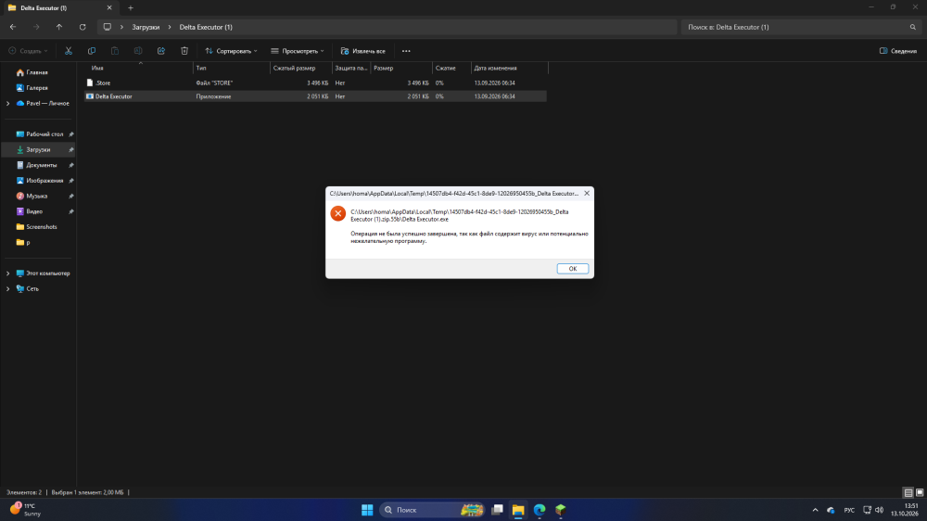Open the volume speaker tray icon
Viewport: 927px width, 521px height.
point(879,510)
